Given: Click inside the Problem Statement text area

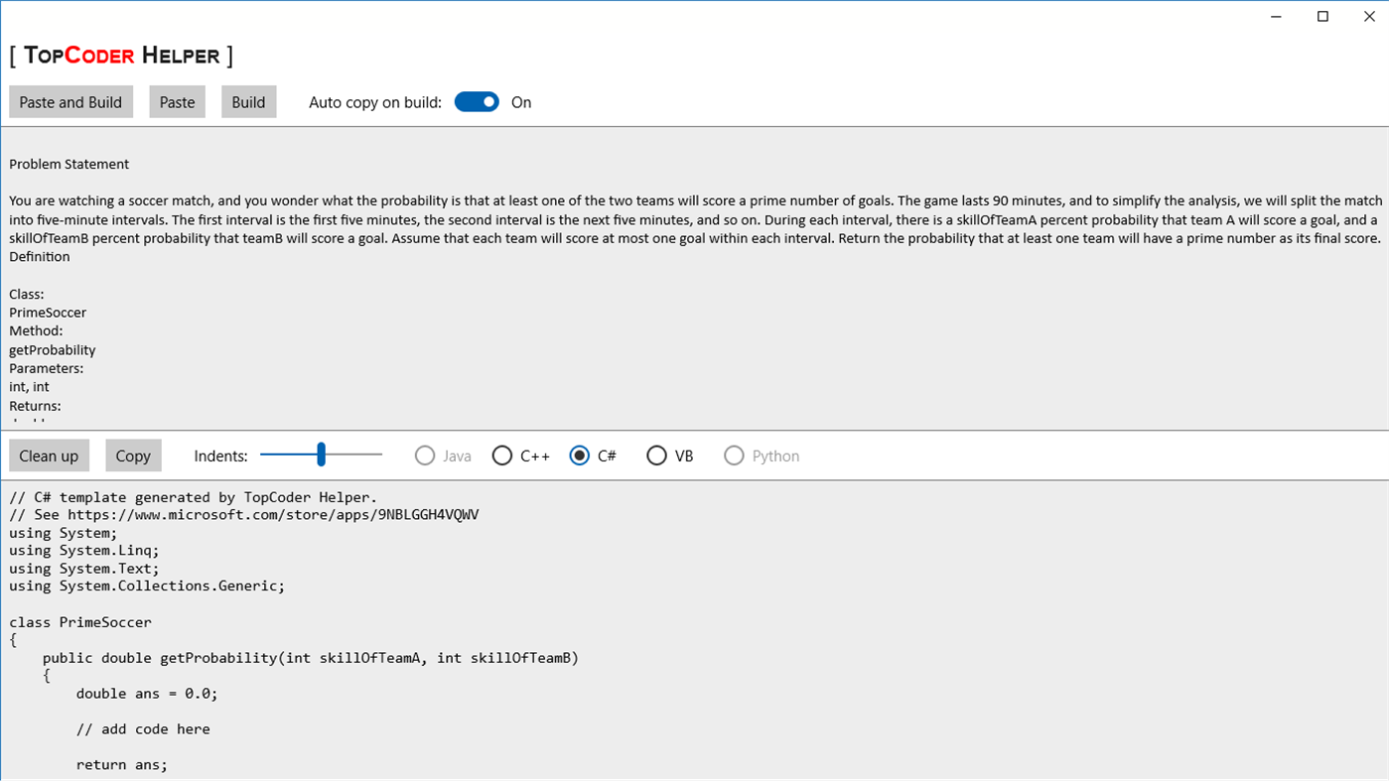Looking at the screenshot, I should [694, 276].
